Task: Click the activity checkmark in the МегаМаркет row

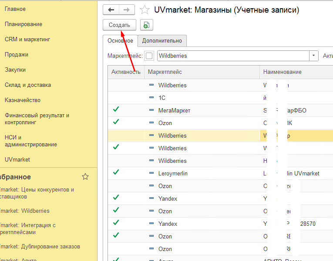Action: pyautogui.click(x=116, y=109)
